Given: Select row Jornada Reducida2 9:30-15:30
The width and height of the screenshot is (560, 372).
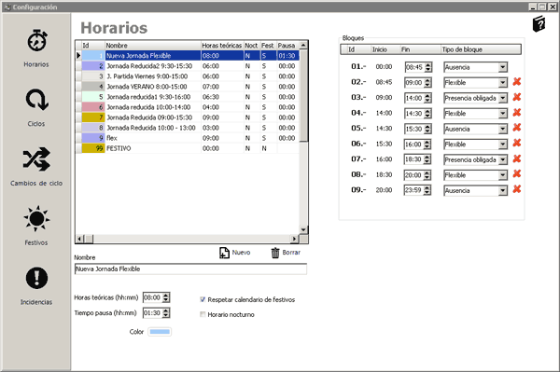Looking at the screenshot, I should pos(188,66).
